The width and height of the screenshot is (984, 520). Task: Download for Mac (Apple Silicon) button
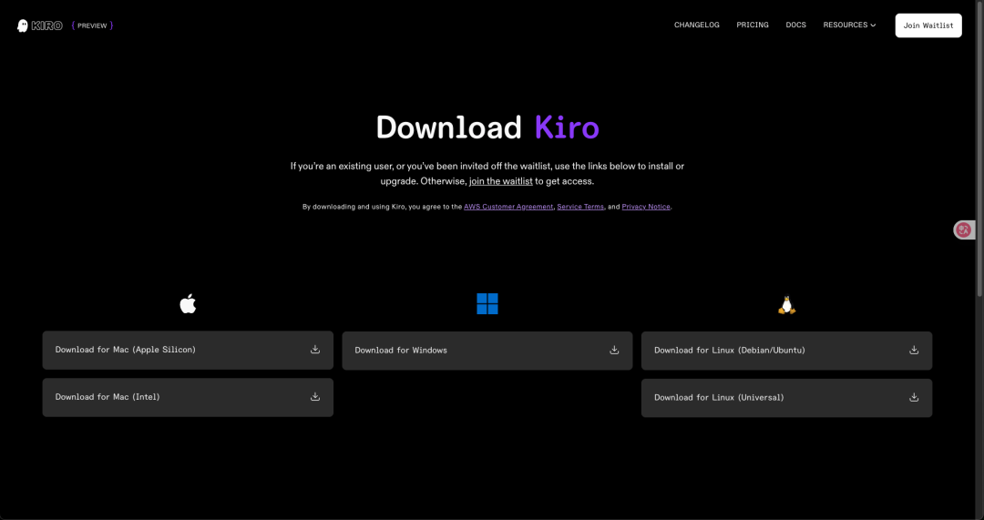[188, 350]
